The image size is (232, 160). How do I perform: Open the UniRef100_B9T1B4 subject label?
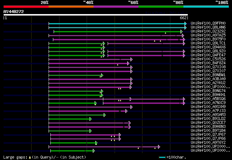(208, 131)
